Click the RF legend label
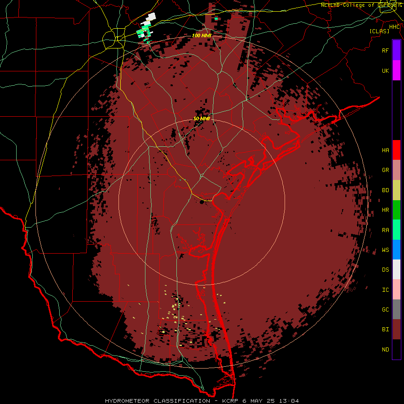This screenshot has width=404, height=404. [x=385, y=50]
